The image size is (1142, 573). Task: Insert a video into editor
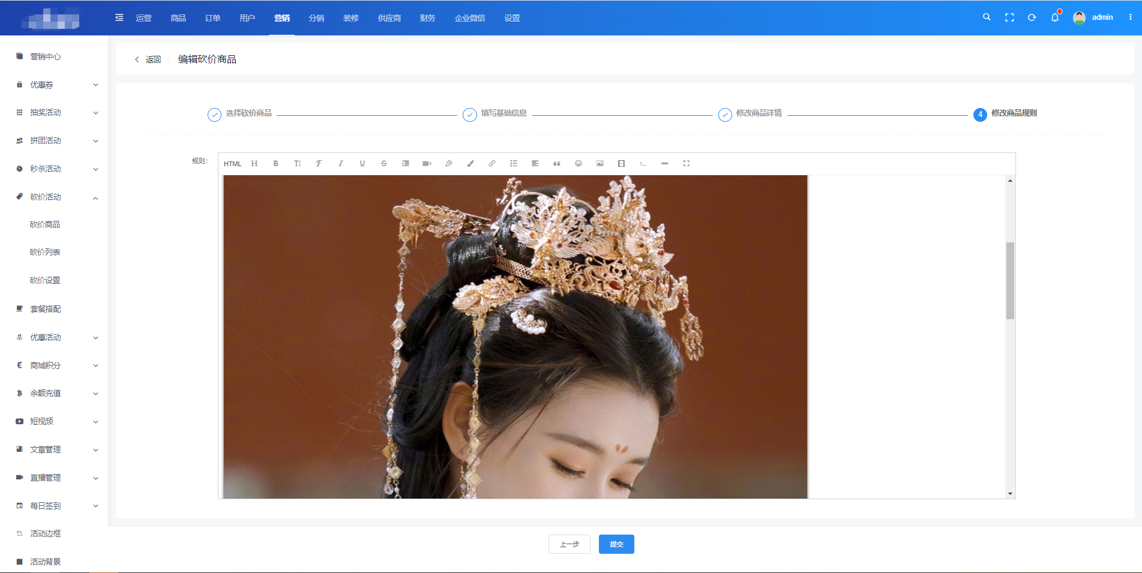point(622,163)
